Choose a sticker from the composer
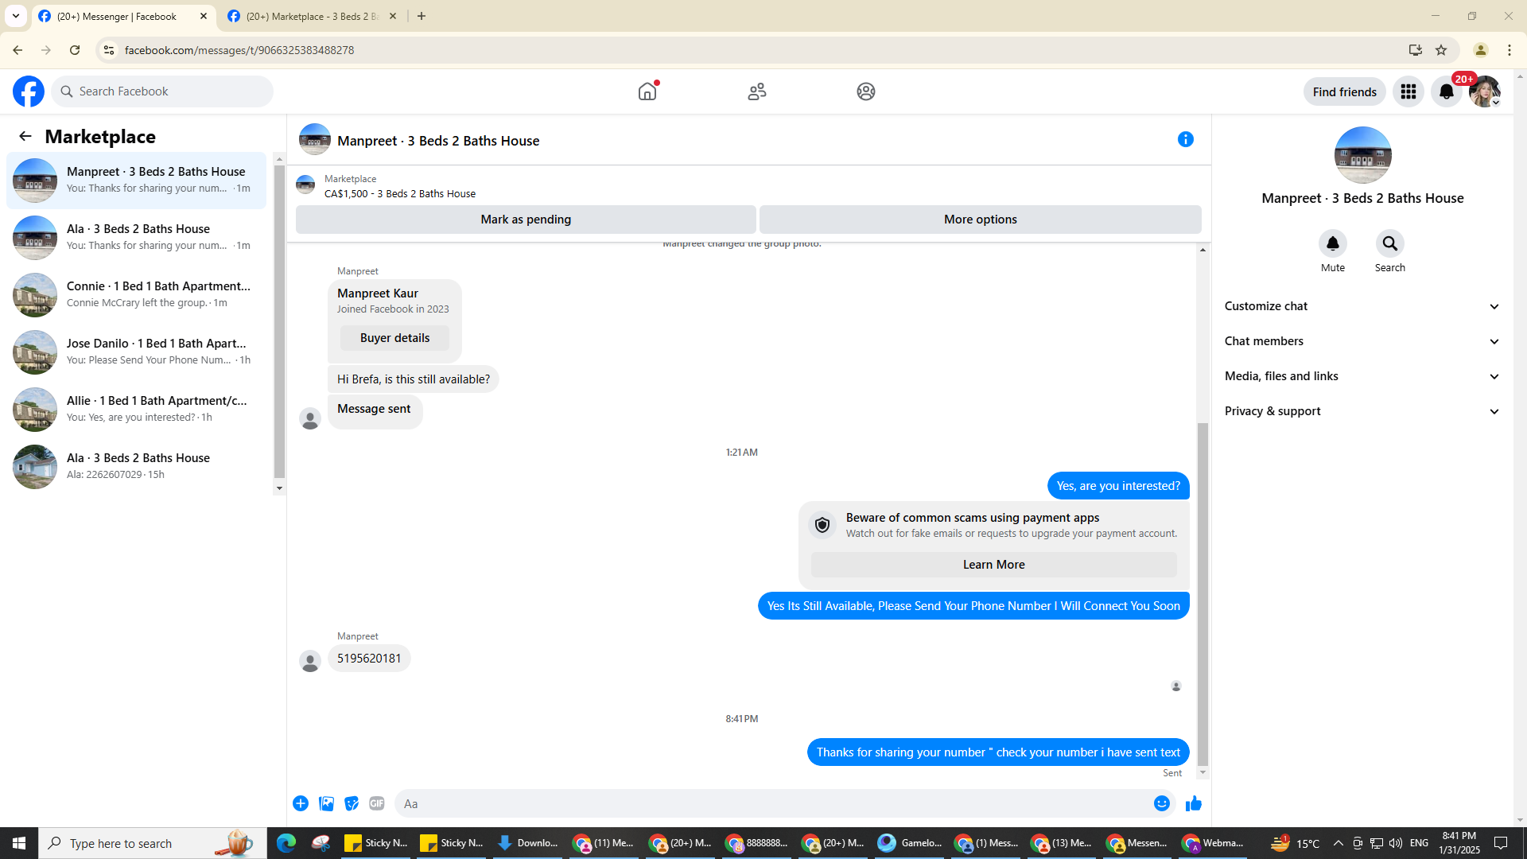 352,803
